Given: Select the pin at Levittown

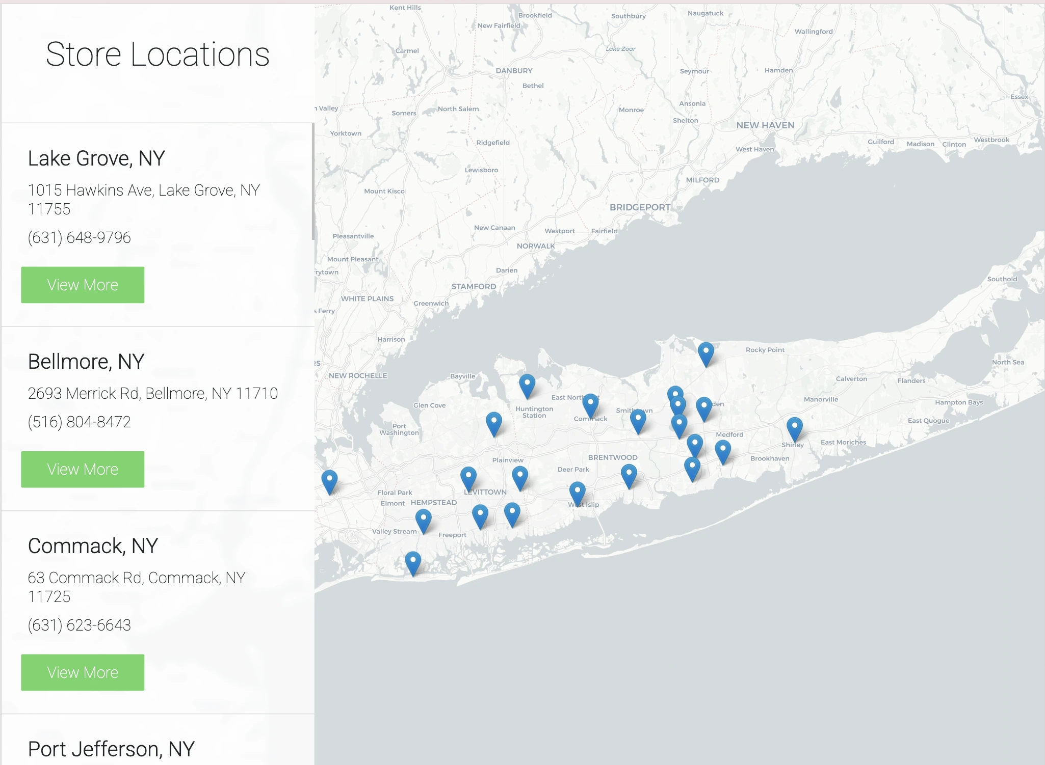Looking at the screenshot, I should click(468, 478).
